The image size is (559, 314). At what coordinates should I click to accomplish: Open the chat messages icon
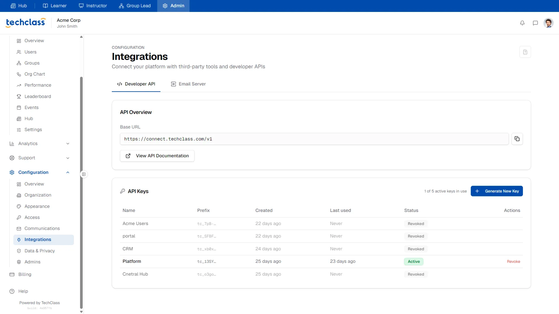pos(535,23)
